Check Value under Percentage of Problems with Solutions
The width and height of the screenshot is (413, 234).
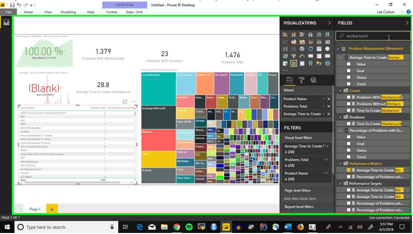(x=349, y=137)
